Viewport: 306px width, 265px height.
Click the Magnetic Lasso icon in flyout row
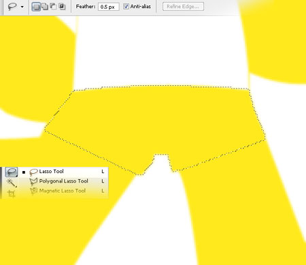[33, 191]
